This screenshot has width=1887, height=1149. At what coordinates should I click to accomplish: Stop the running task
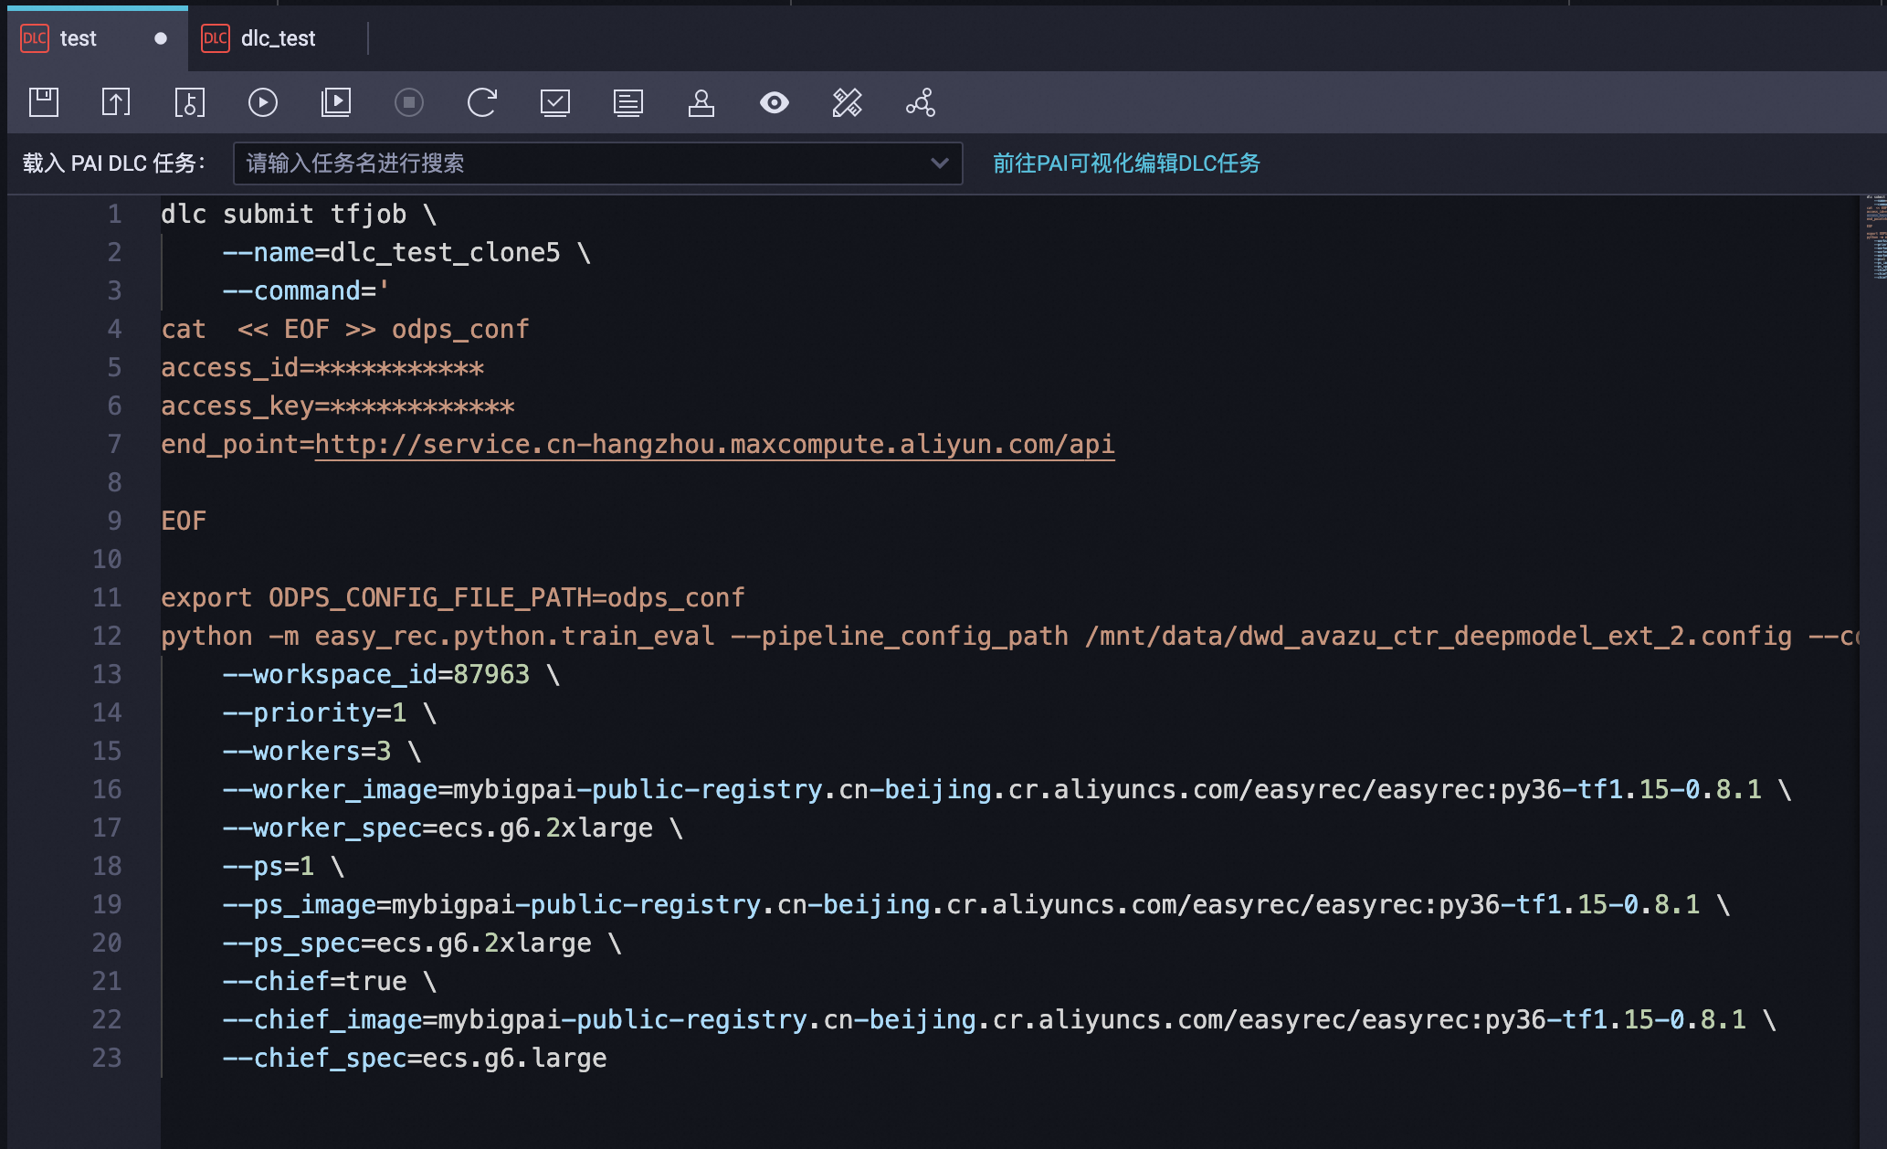coord(409,102)
